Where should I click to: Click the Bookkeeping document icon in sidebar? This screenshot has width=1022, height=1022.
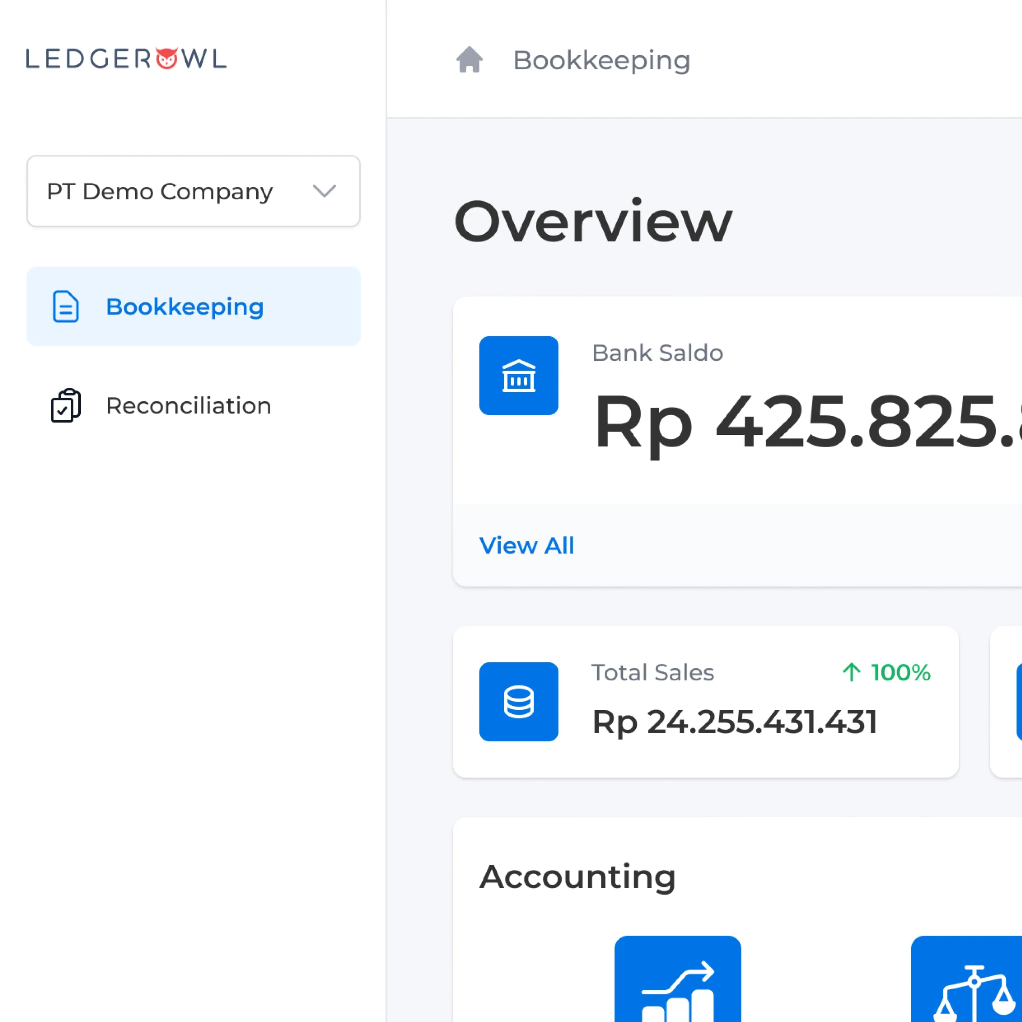coord(66,306)
